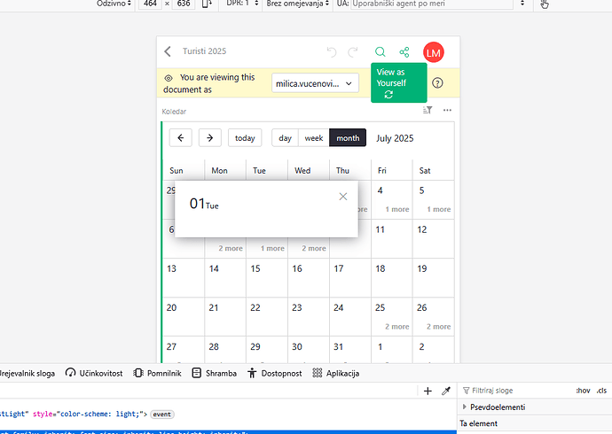Click 1 more link on July 5
The width and height of the screenshot is (612, 434).
pos(439,209)
